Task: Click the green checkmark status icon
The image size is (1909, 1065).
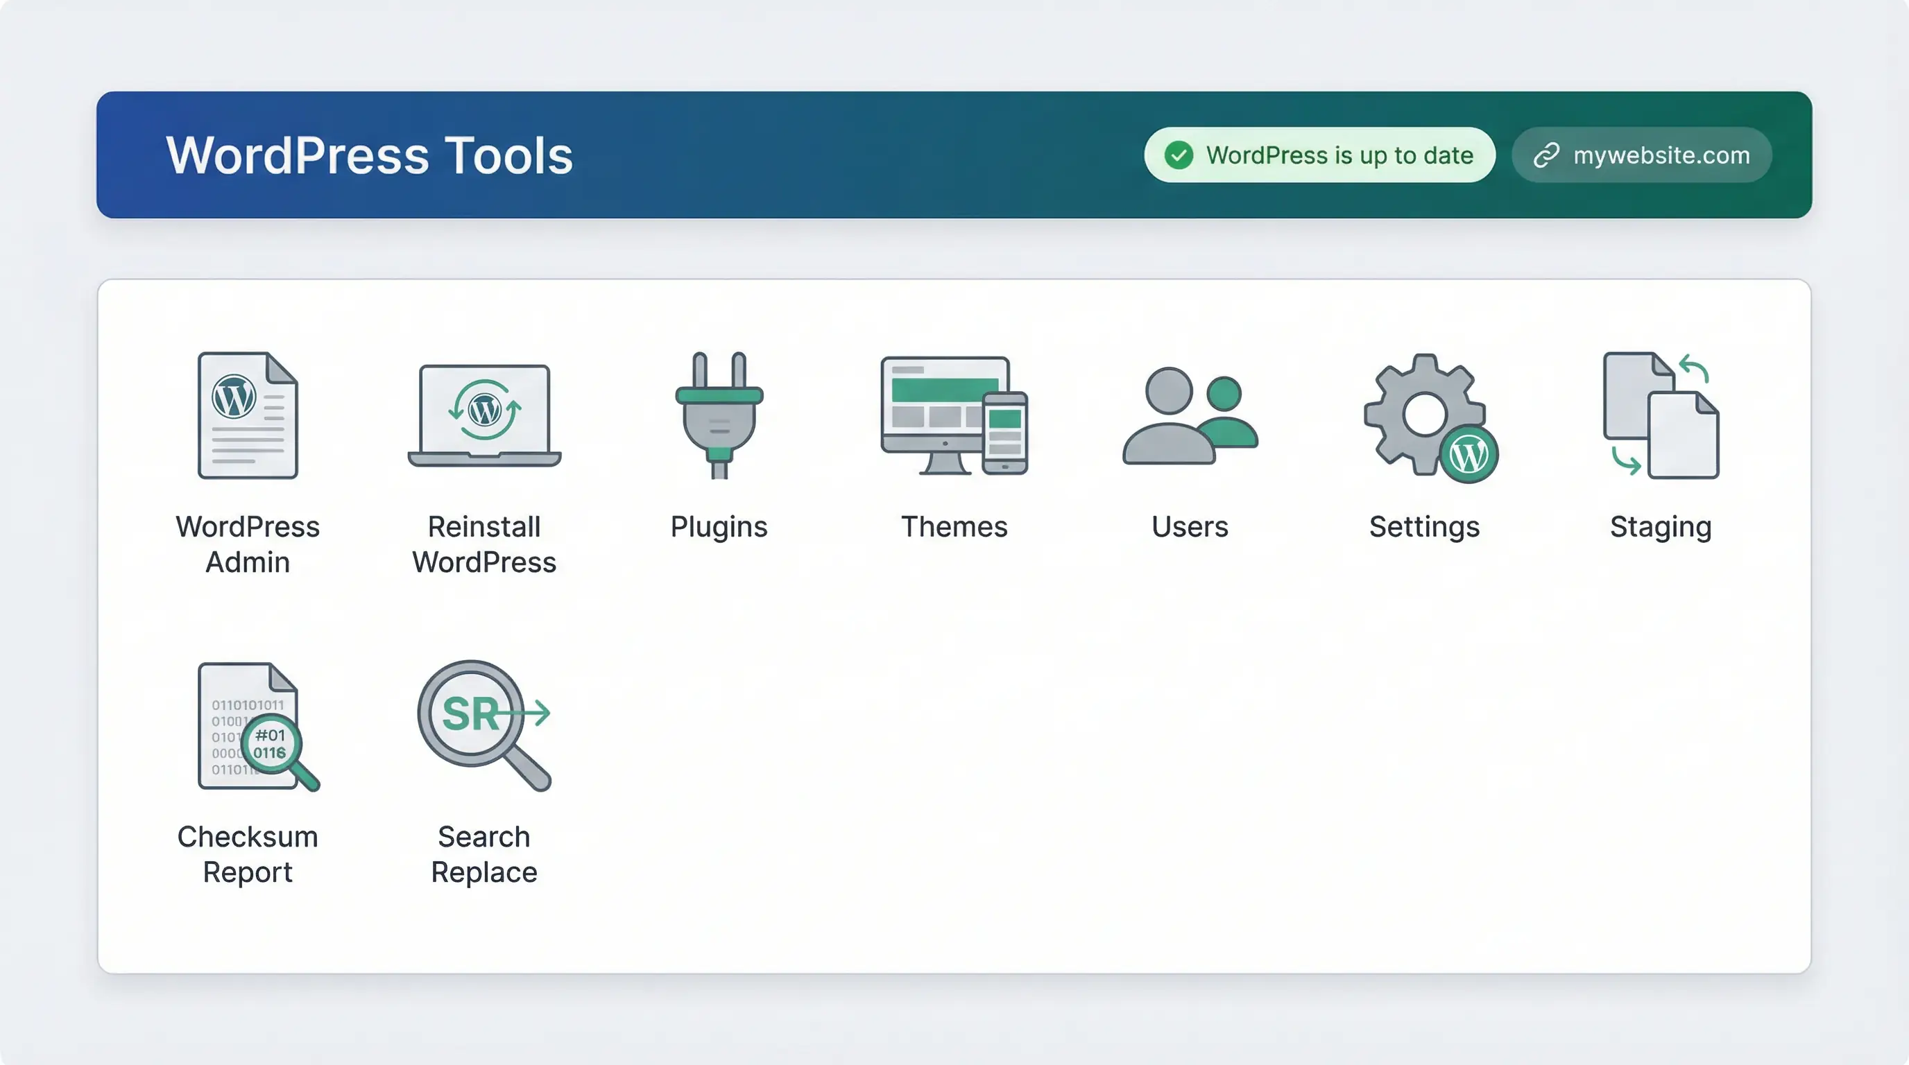Action: coord(1179,155)
